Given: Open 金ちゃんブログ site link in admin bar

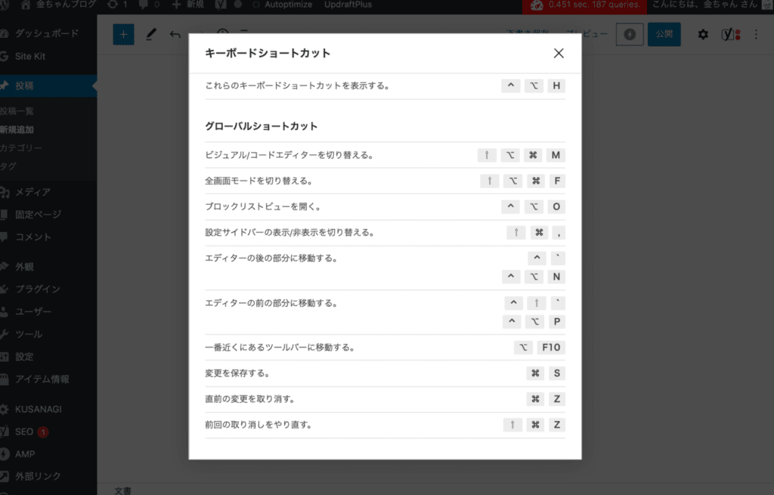Looking at the screenshot, I should coord(59,5).
